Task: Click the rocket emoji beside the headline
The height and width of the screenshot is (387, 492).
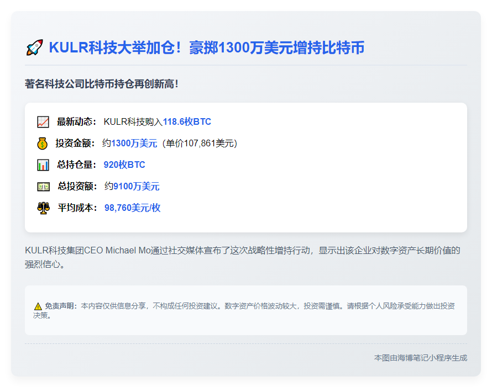Action: tap(34, 47)
